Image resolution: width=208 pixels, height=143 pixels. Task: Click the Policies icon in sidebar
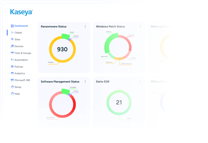pyautogui.click(x=12, y=67)
